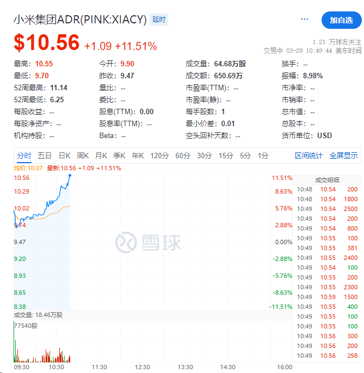Open the 月K chart tab

[x=101, y=156]
